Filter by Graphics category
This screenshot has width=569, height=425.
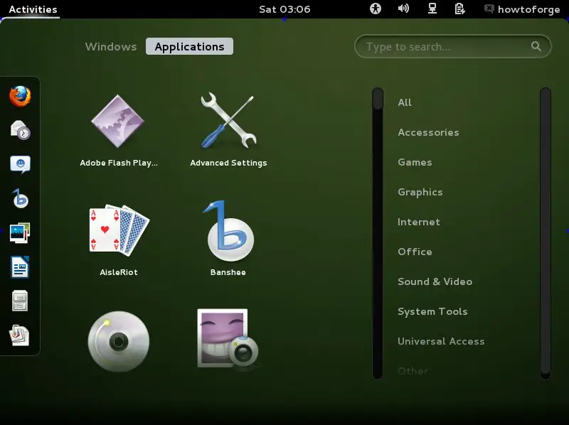420,192
